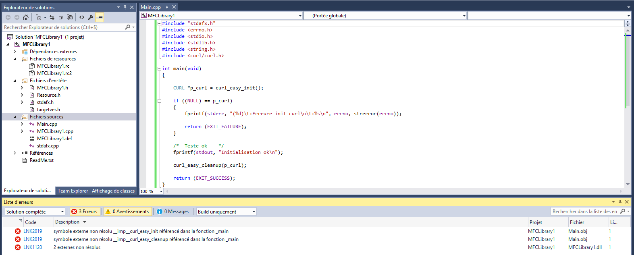This screenshot has height=255, width=634.
Task: Expand the Dépendances externes node
Action: click(x=15, y=52)
